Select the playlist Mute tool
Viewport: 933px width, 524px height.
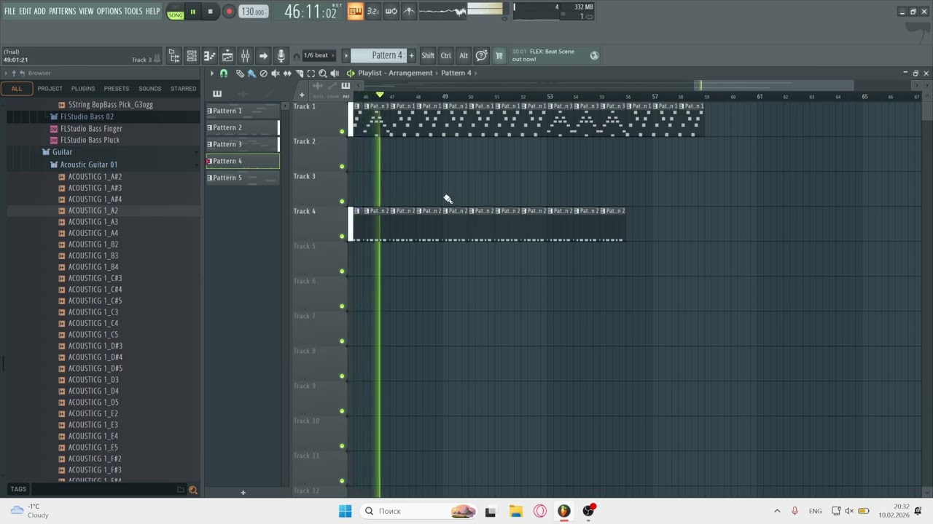[x=275, y=74]
